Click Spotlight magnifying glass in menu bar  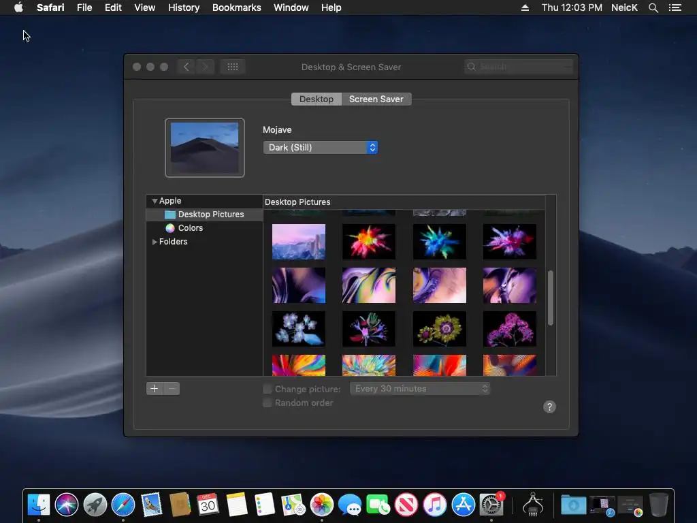653,7
